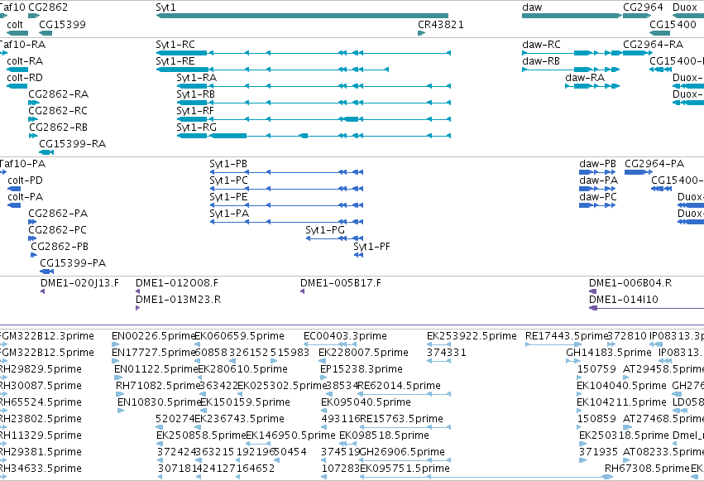Image resolution: width=704 pixels, height=481 pixels.
Task: Open clone DME1-020J13.F label
Action: 80,283
